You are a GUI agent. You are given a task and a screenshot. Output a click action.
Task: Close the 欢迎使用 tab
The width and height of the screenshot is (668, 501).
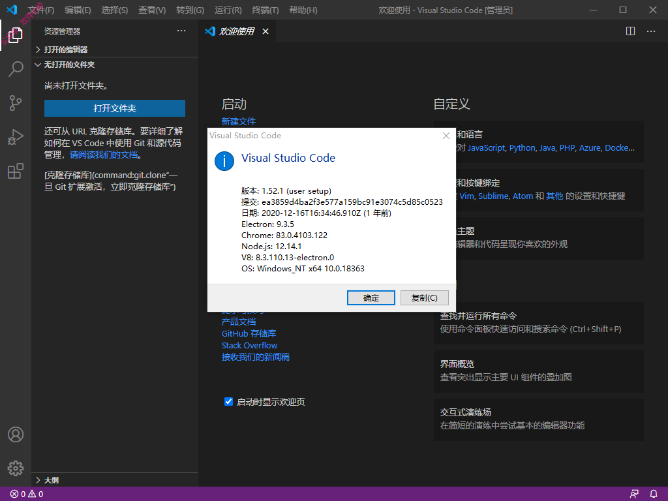[x=266, y=31]
